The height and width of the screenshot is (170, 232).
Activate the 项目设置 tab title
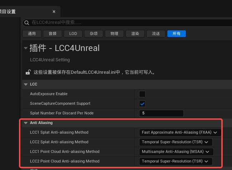(x=8, y=11)
